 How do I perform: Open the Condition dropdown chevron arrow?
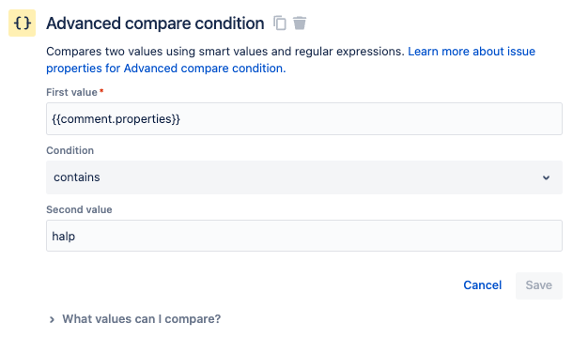(x=546, y=177)
